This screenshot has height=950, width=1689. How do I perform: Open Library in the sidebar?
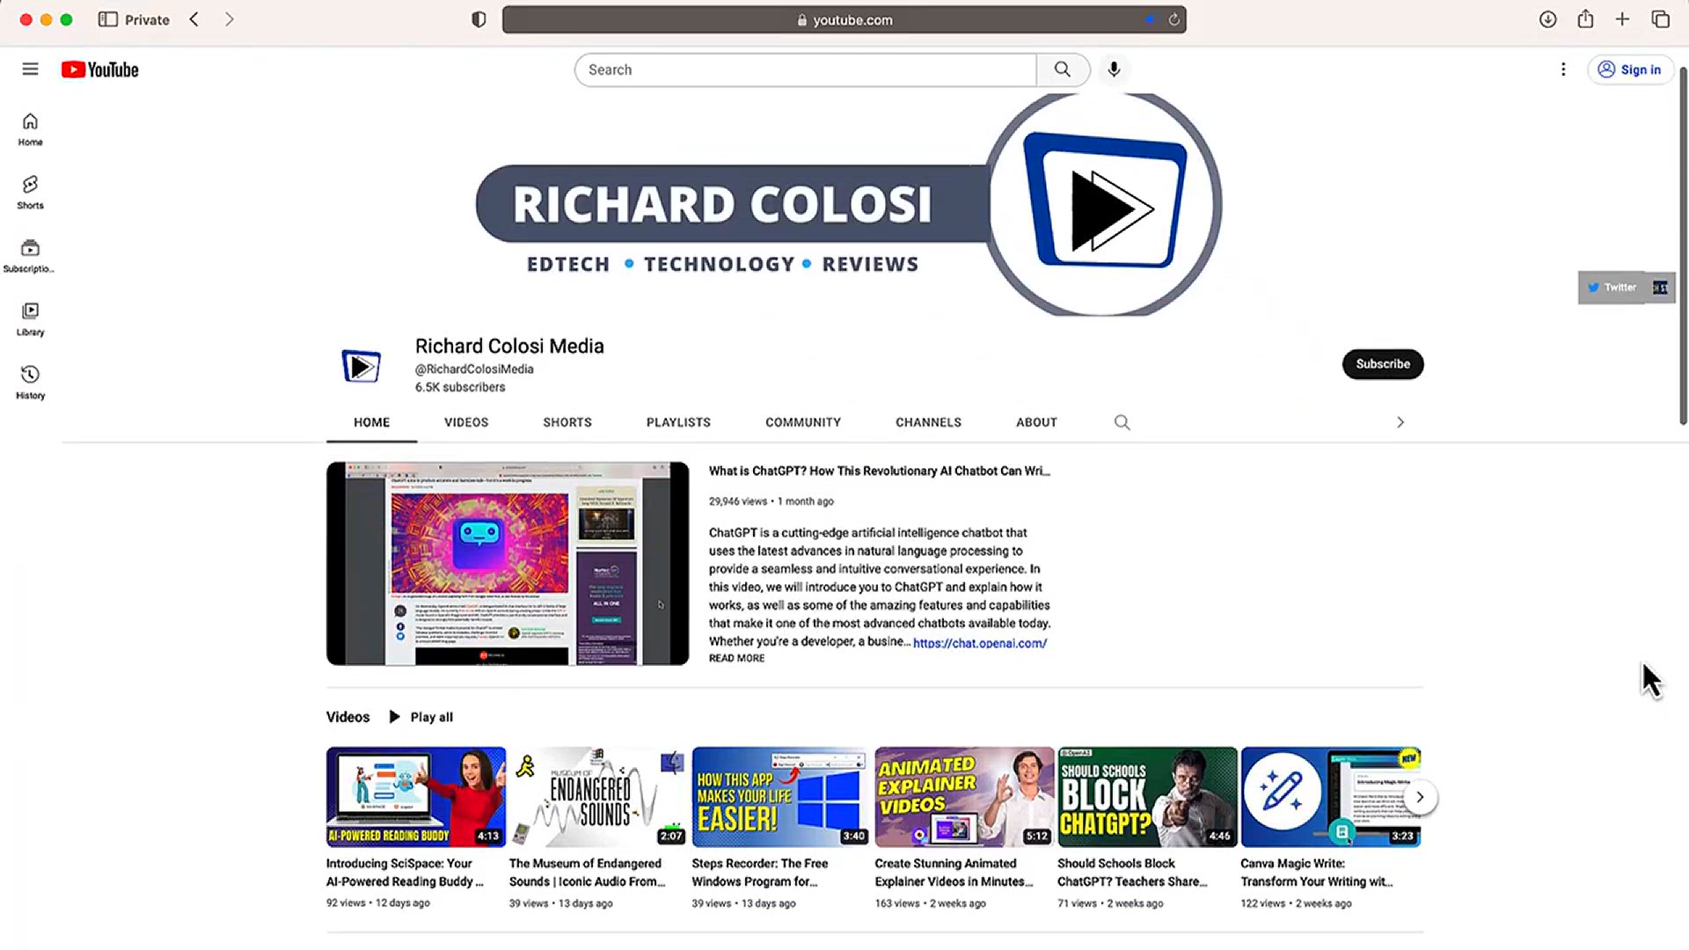click(30, 319)
